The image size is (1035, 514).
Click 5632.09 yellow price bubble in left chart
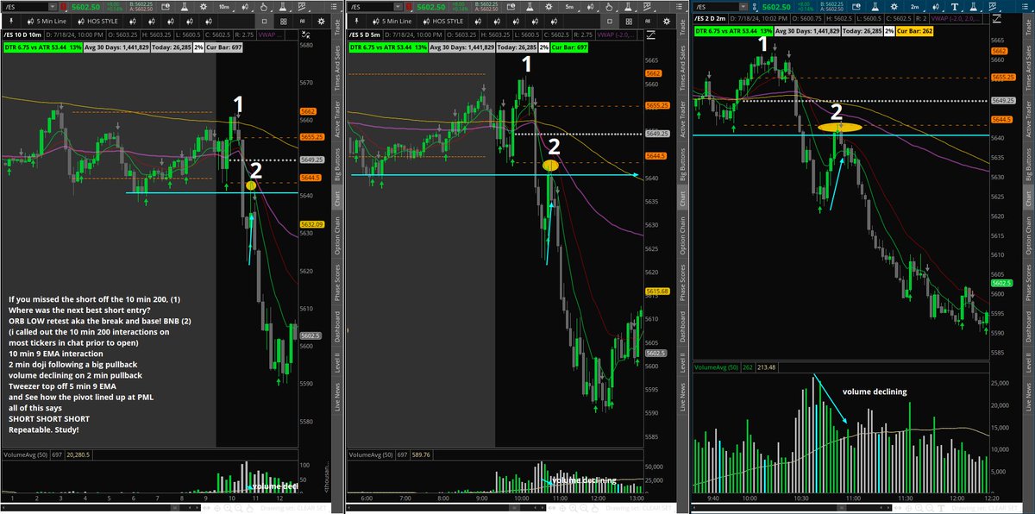click(311, 224)
